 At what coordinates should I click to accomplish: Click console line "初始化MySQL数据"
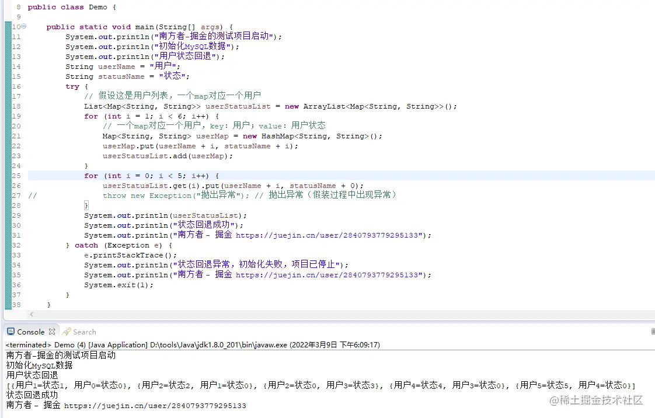click(39, 365)
